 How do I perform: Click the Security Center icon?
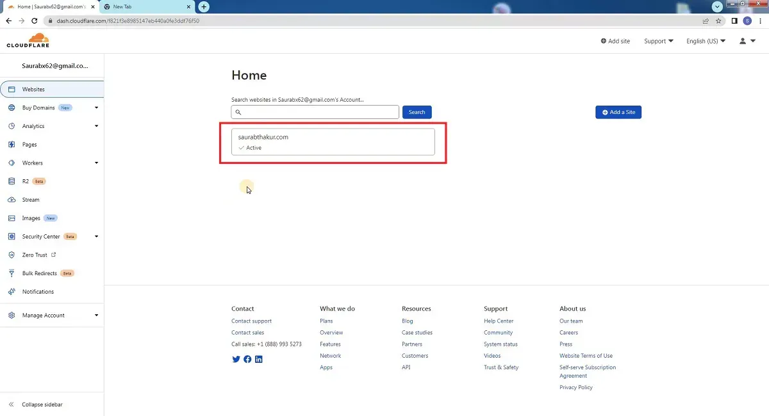(x=12, y=237)
